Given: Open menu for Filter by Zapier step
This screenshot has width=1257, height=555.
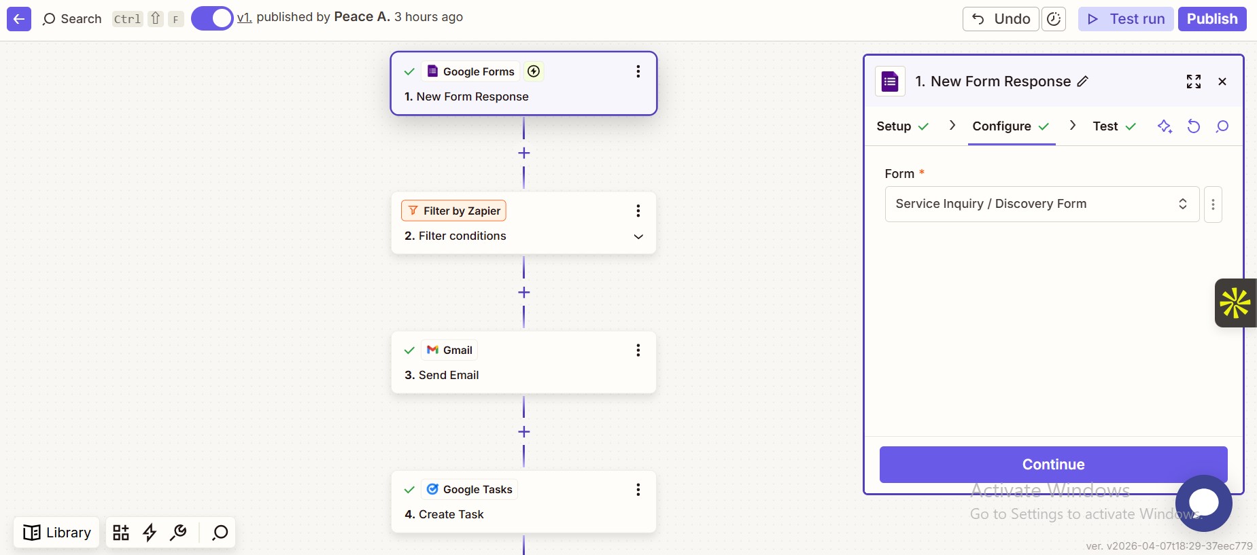Looking at the screenshot, I should click(x=638, y=211).
